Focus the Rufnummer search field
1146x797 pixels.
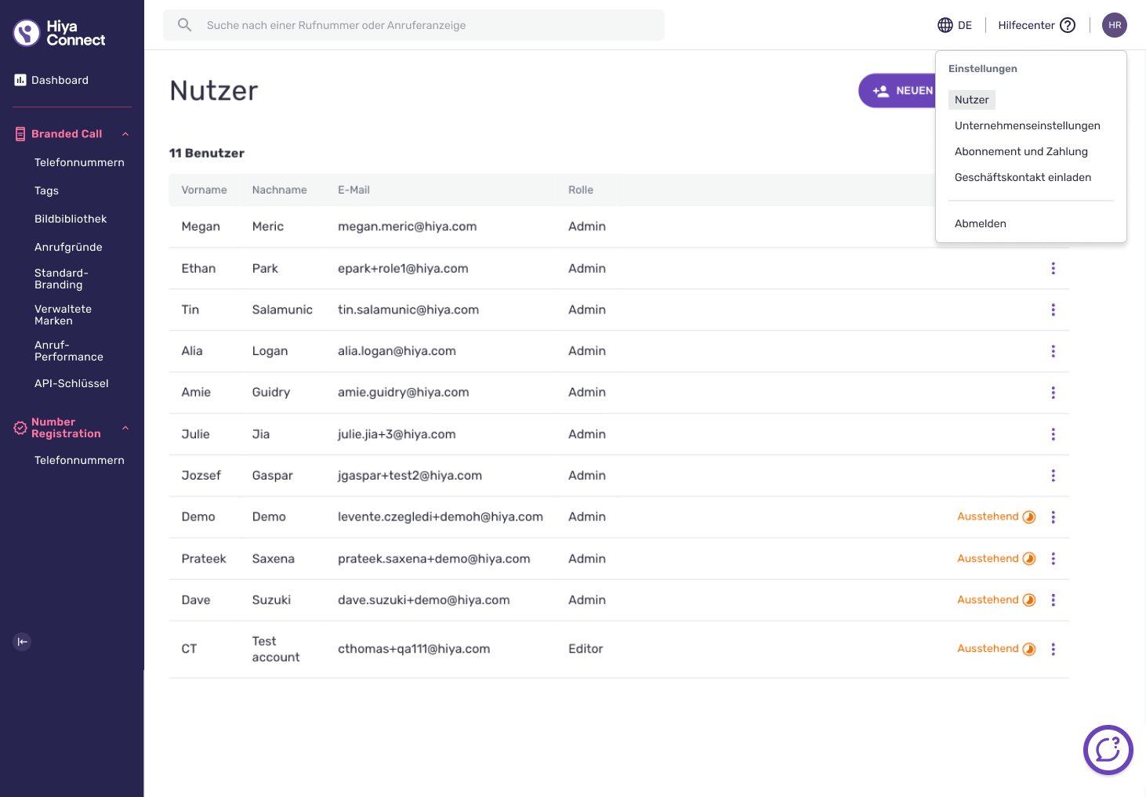(x=414, y=25)
